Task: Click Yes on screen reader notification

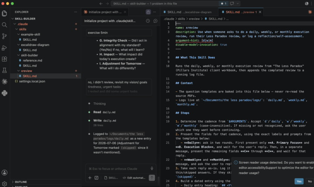Action: (x=299, y=181)
